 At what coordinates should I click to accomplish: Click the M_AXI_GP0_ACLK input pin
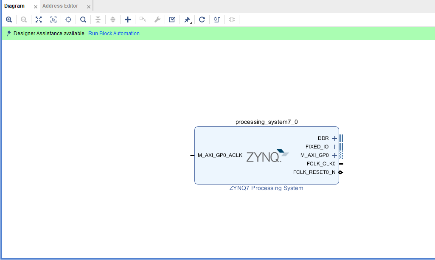[192, 156]
